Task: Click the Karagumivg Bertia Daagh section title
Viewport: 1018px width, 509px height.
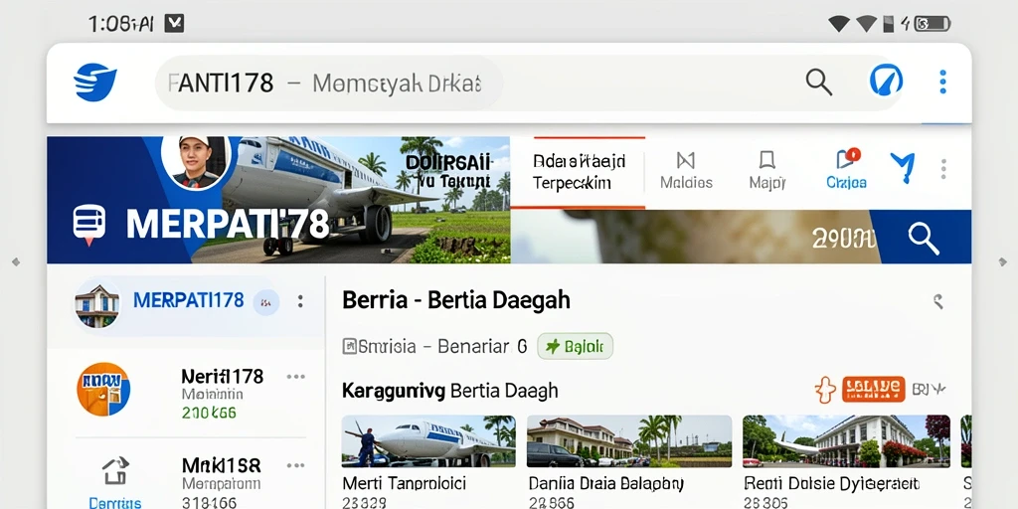Action: coord(450,391)
